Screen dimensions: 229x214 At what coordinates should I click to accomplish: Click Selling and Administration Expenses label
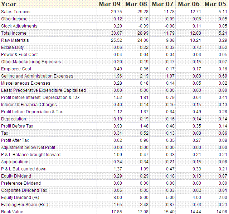coord(37,76)
